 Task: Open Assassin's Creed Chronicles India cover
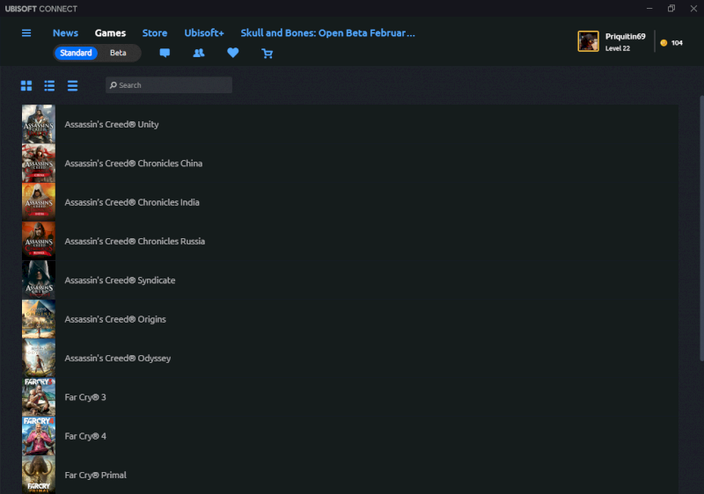[x=39, y=202]
